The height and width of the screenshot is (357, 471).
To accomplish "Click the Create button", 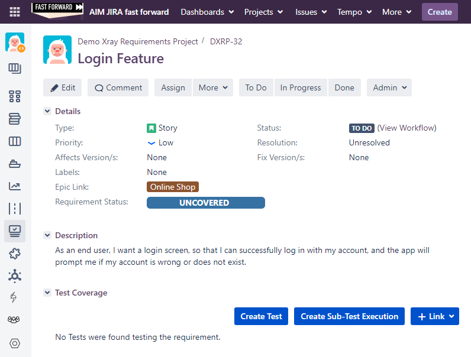I will [x=440, y=12].
